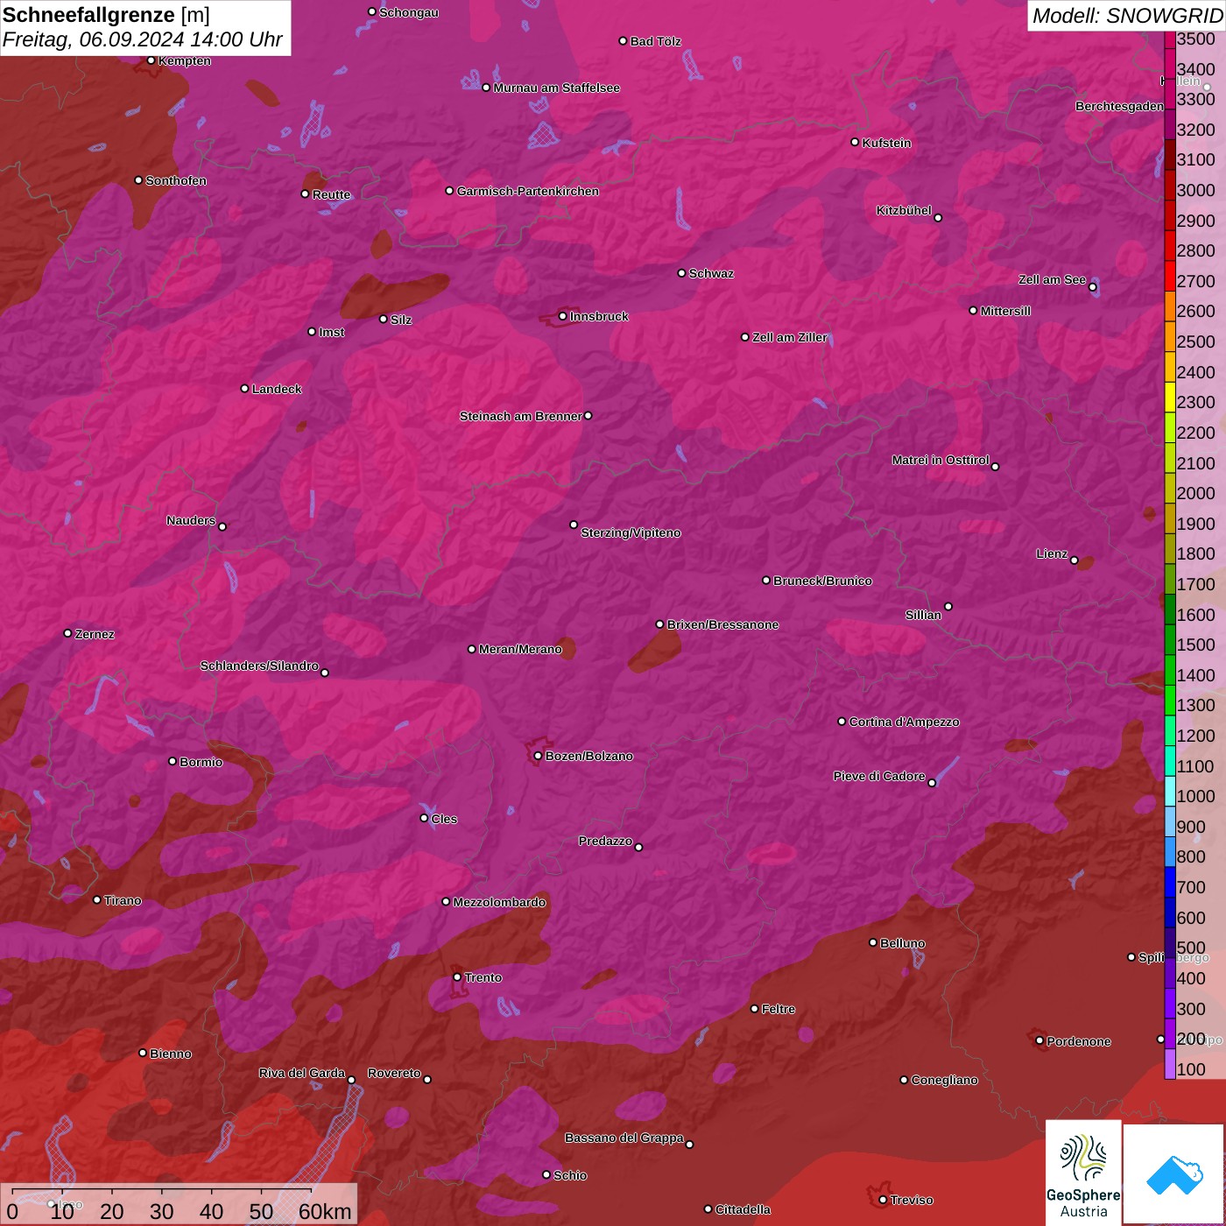The width and height of the screenshot is (1226, 1226).
Task: Click the date Freitag, 06.09.2024 14:00 Uhr
Action: 142,39
